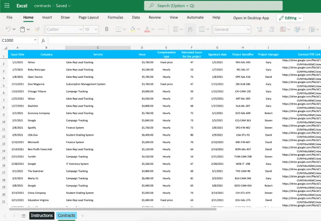Select the Contracts sheet tab
321x221 pixels.
tap(66, 215)
